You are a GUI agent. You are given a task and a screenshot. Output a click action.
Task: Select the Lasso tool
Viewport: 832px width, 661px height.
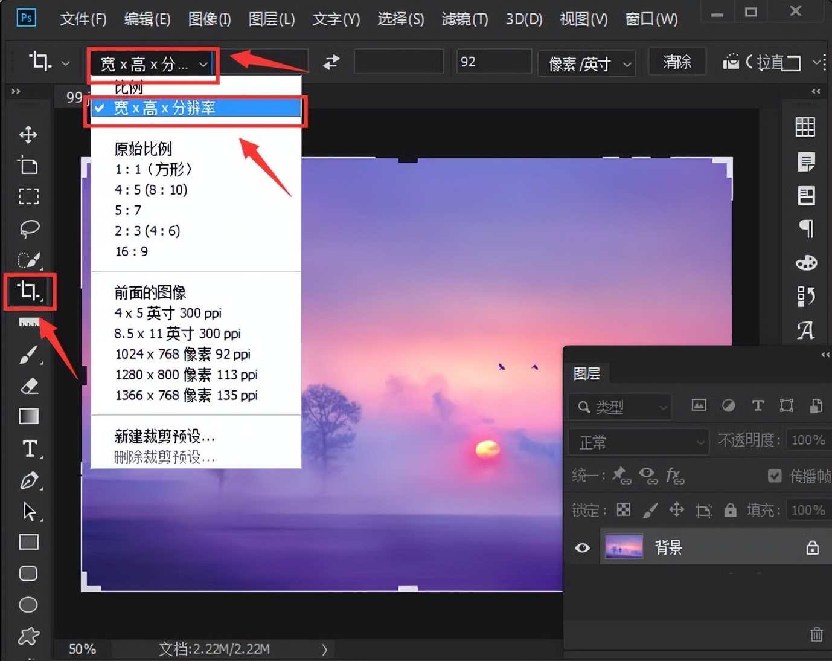click(28, 228)
